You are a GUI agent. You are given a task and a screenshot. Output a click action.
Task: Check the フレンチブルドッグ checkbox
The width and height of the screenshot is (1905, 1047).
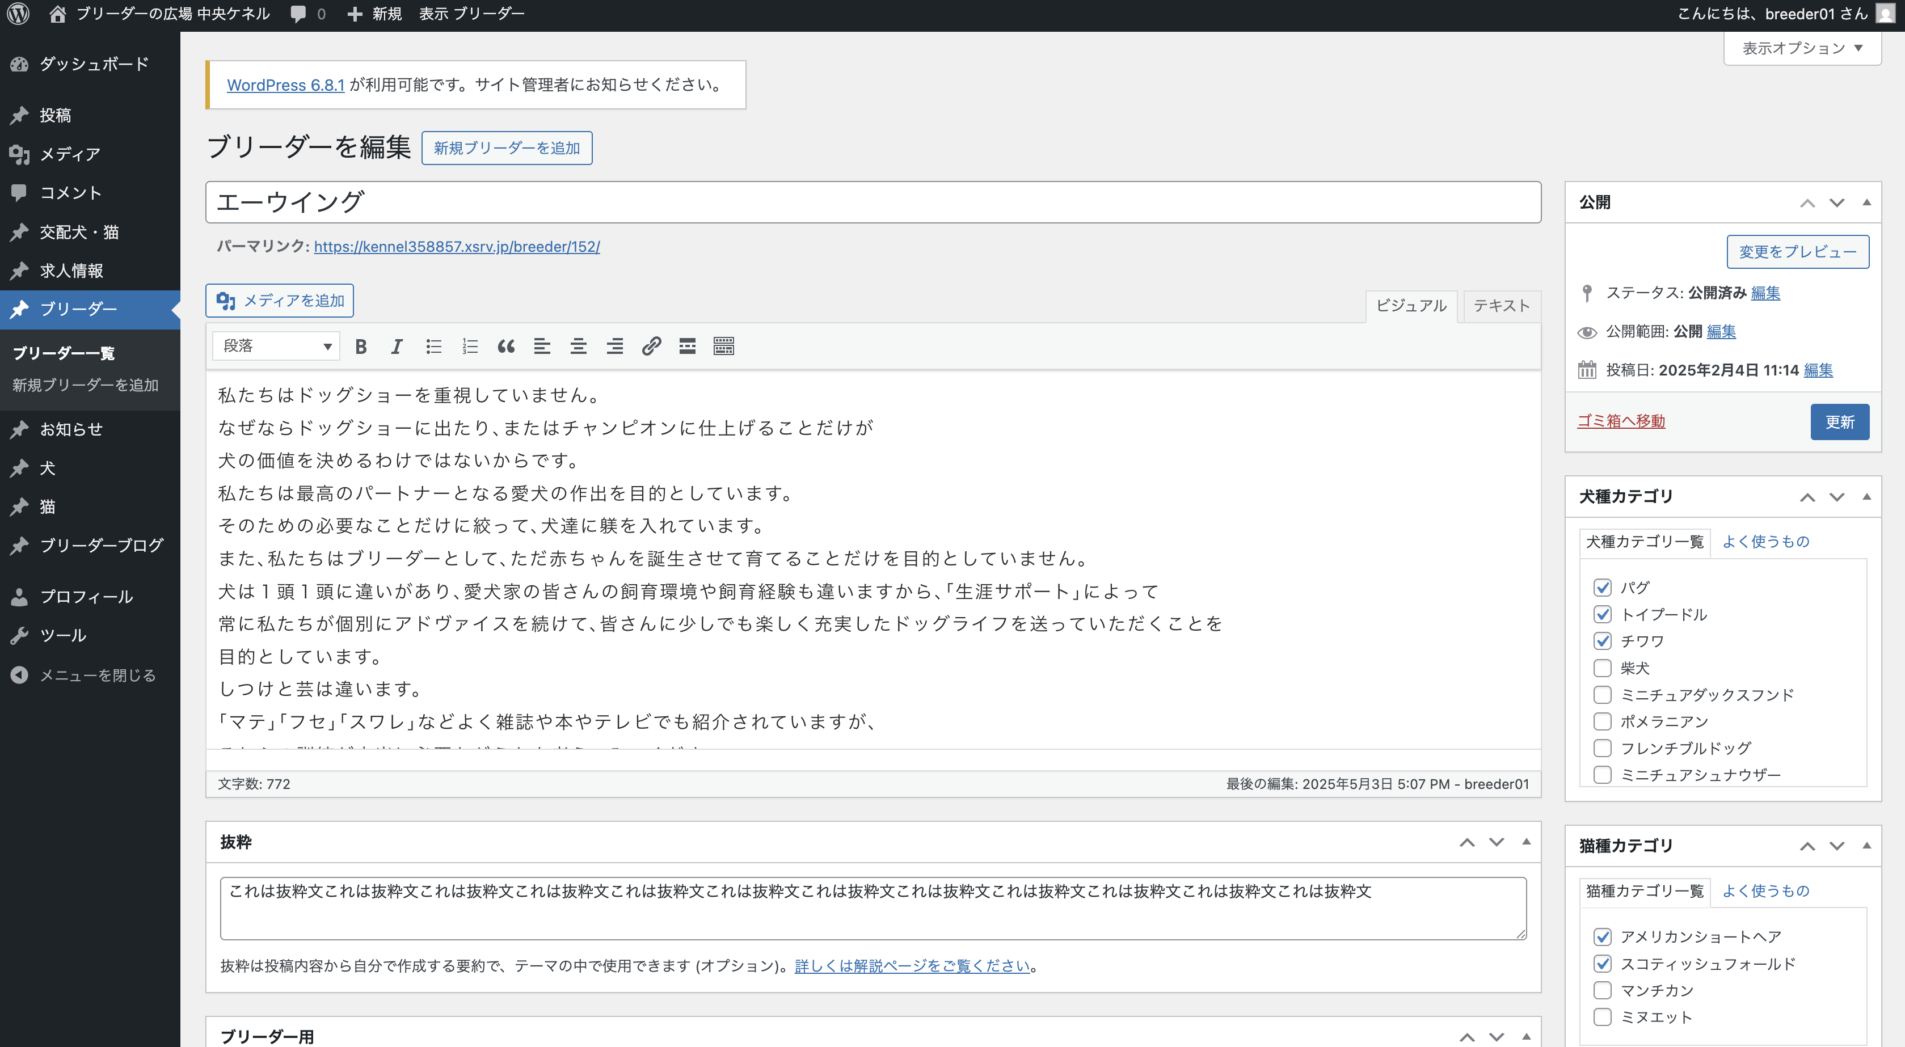pos(1602,748)
